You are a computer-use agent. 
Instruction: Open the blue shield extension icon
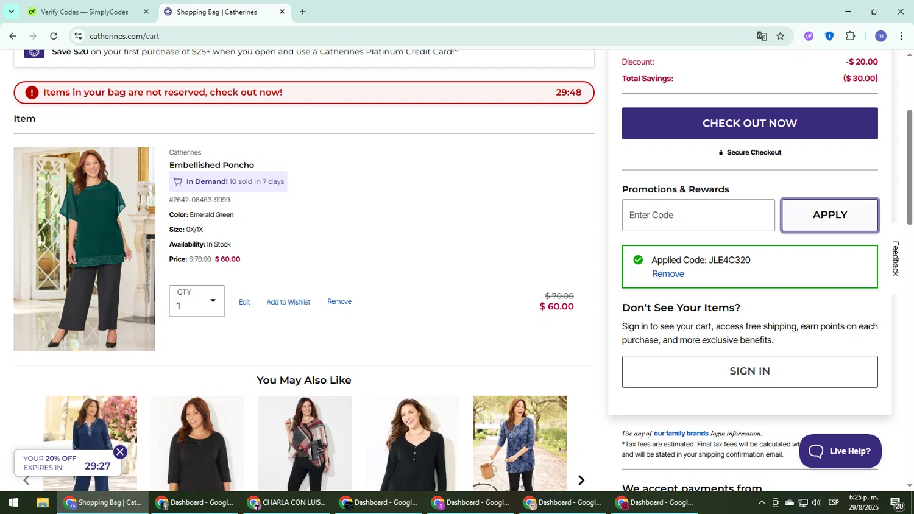[829, 36]
